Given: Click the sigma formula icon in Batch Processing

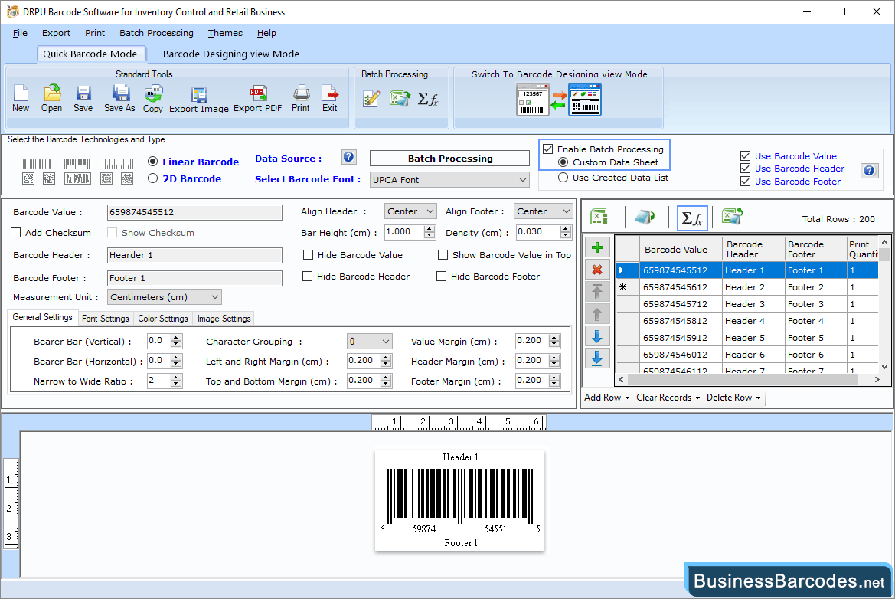Looking at the screenshot, I should 427,99.
